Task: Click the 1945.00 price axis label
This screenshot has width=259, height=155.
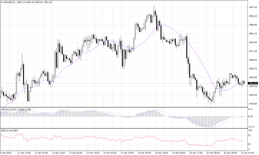Action: pyautogui.click(x=253, y=95)
